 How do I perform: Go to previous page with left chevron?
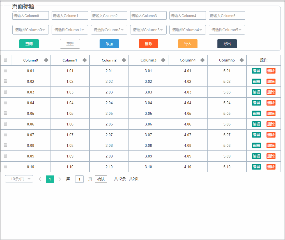(40, 179)
